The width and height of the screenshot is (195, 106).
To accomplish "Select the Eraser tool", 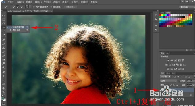I will coord(3,56).
